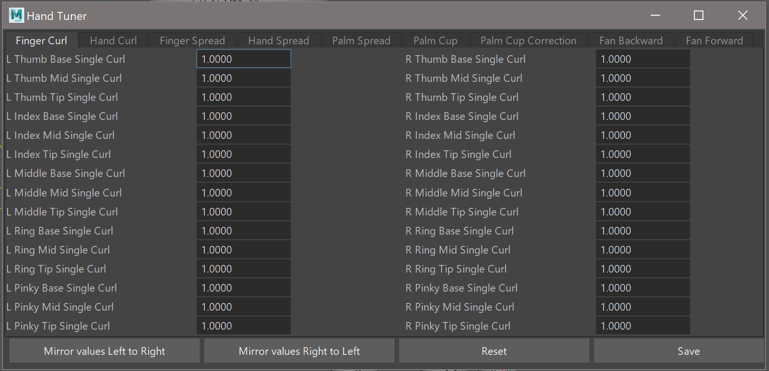The width and height of the screenshot is (769, 371).
Task: Go to the Palm Spread tab
Action: (x=361, y=40)
